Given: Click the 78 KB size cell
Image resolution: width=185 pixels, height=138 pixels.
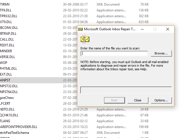Looking at the screenshot, I should coord(144,4).
